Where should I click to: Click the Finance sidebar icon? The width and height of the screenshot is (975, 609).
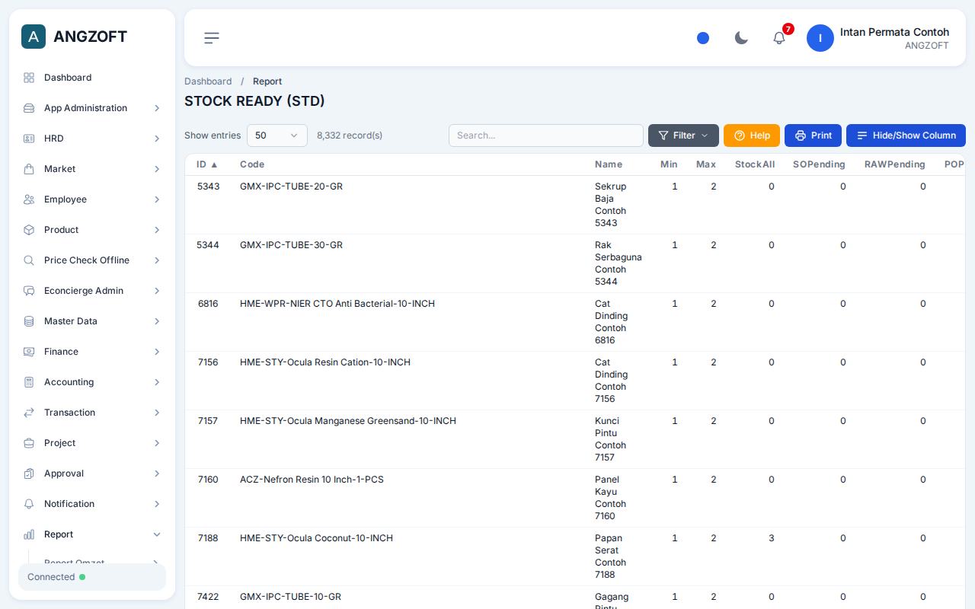pyautogui.click(x=29, y=352)
